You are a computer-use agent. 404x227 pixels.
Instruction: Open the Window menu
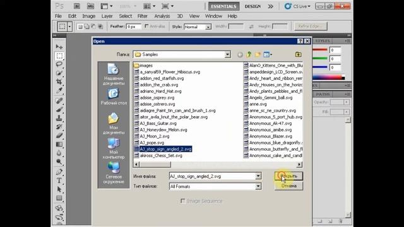(x=213, y=16)
